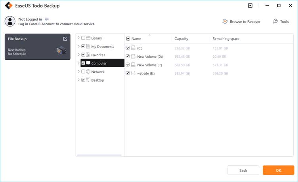
Task: Expand the Network tree node
Action: pos(78,72)
